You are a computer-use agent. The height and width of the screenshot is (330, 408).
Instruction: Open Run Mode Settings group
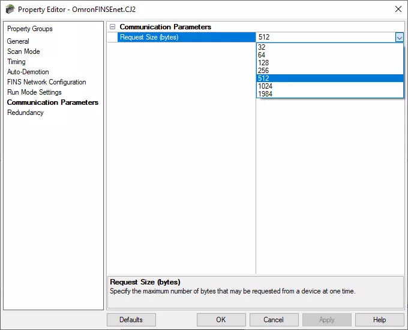[x=34, y=92]
